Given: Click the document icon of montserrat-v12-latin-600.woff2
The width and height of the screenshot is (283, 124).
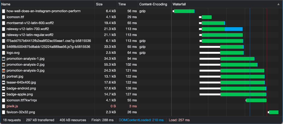Looking at the screenshot, I should pos(4,23).
